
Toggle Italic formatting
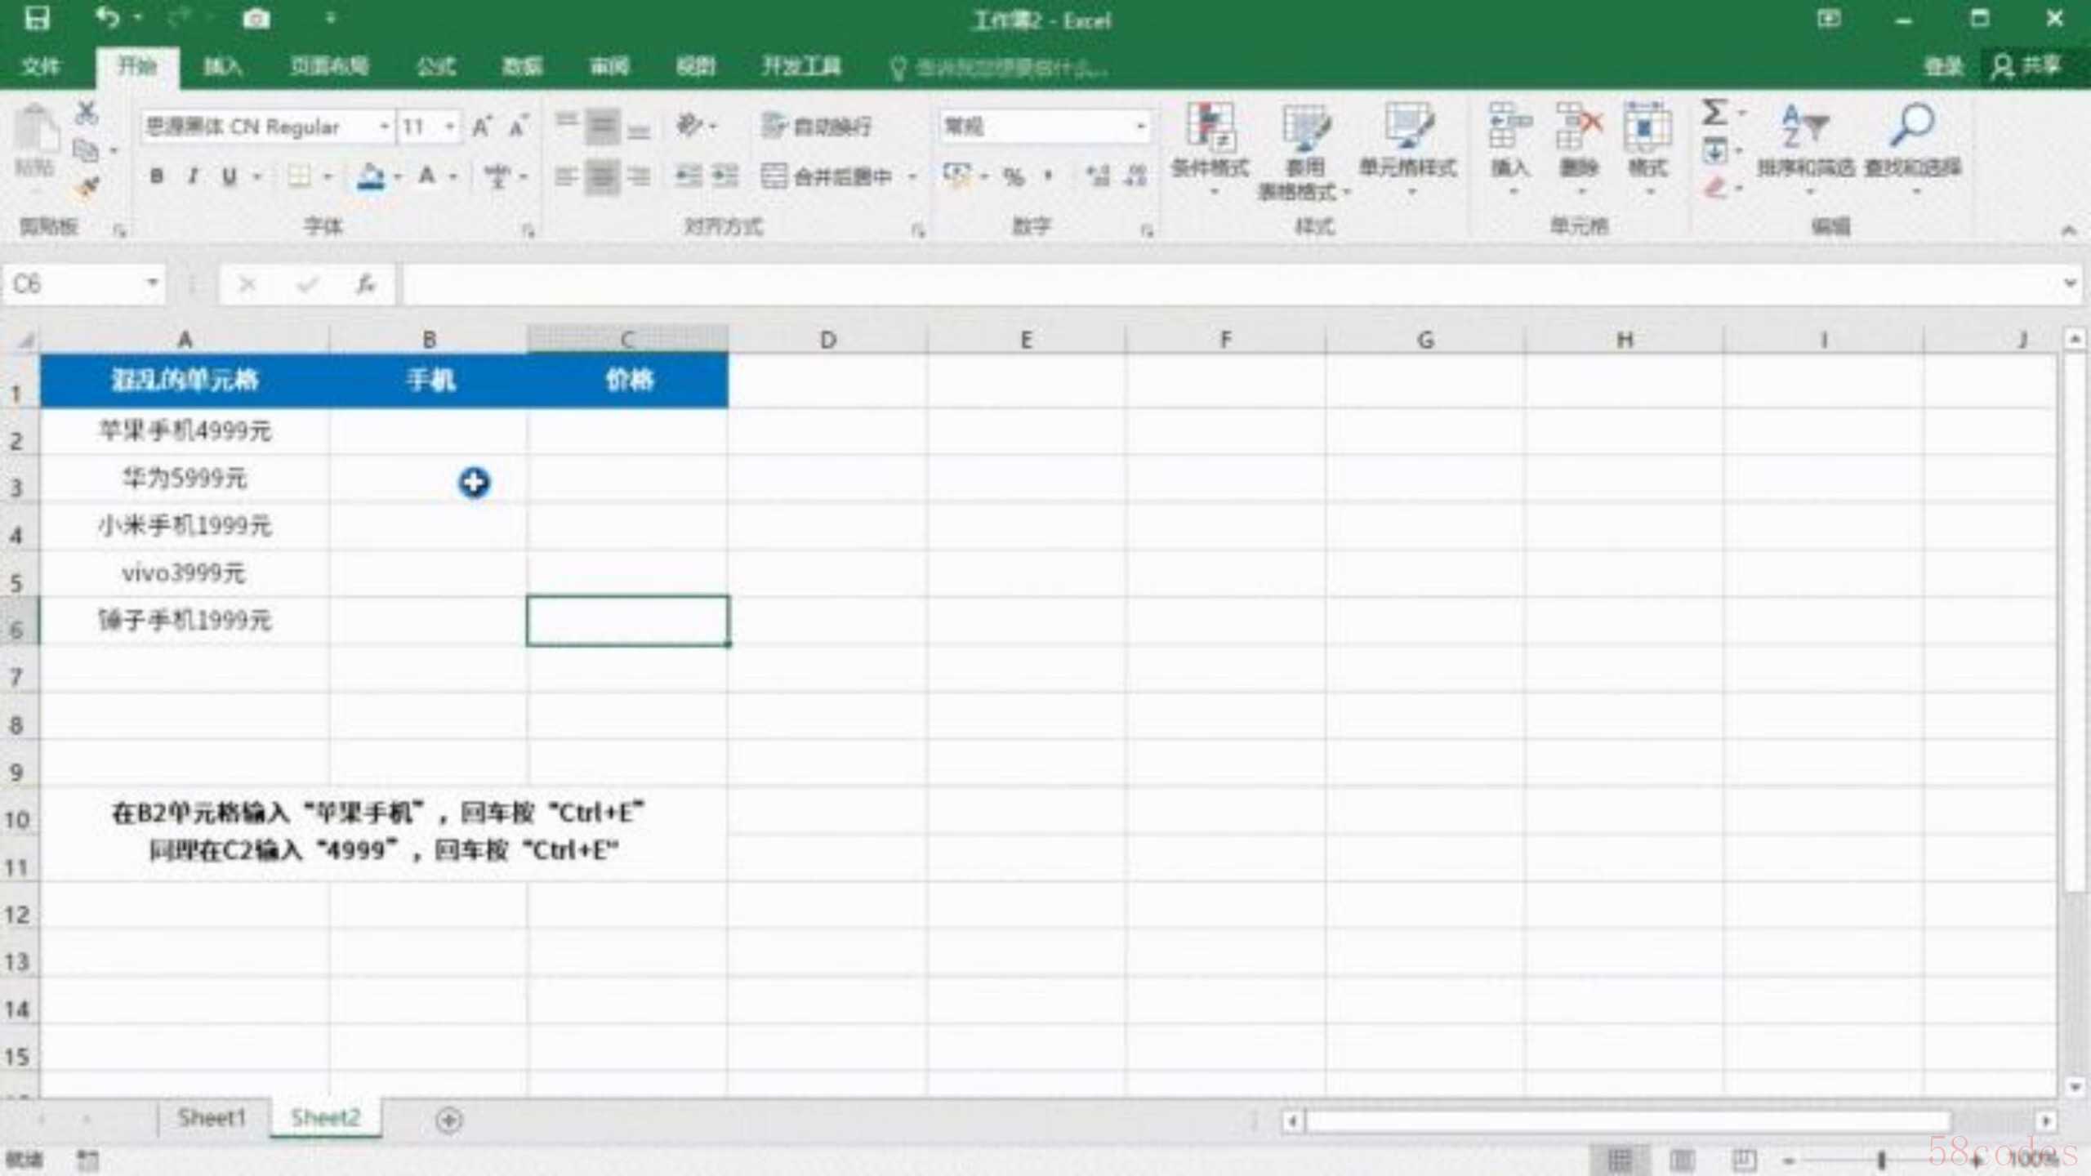tap(193, 176)
